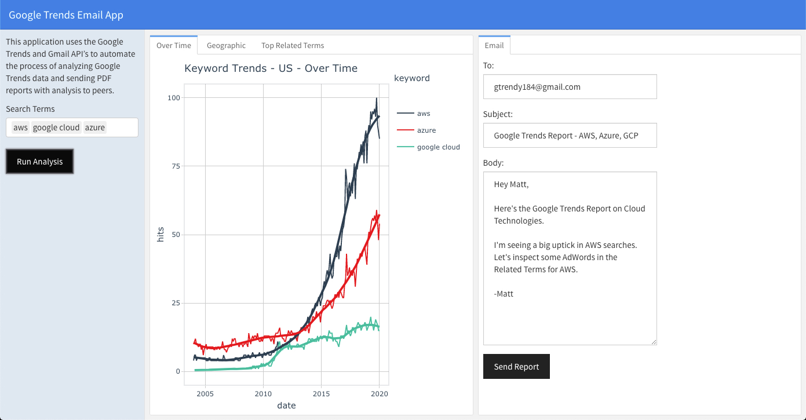
Task: Click the '2015' x-axis tick label
Action: click(x=321, y=394)
